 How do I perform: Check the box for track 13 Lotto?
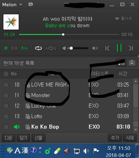point(6,116)
